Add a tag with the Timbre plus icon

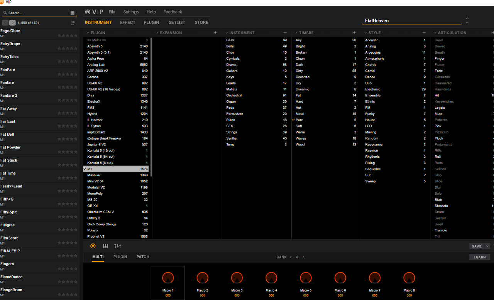354,33
